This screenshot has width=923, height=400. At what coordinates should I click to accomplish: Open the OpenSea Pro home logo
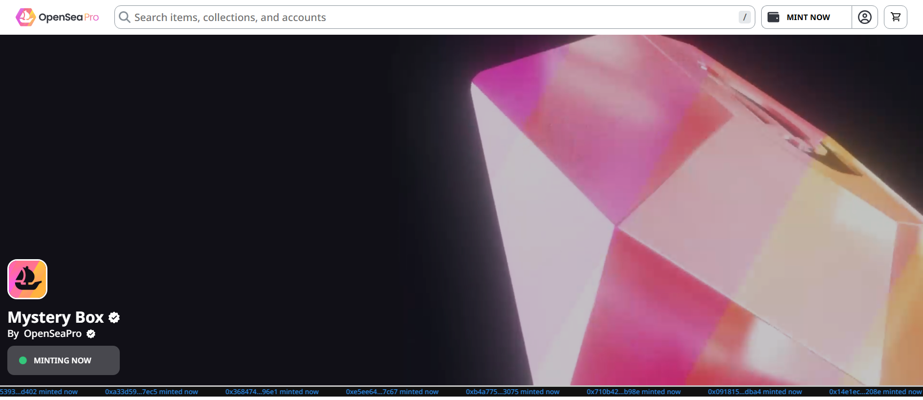(57, 17)
